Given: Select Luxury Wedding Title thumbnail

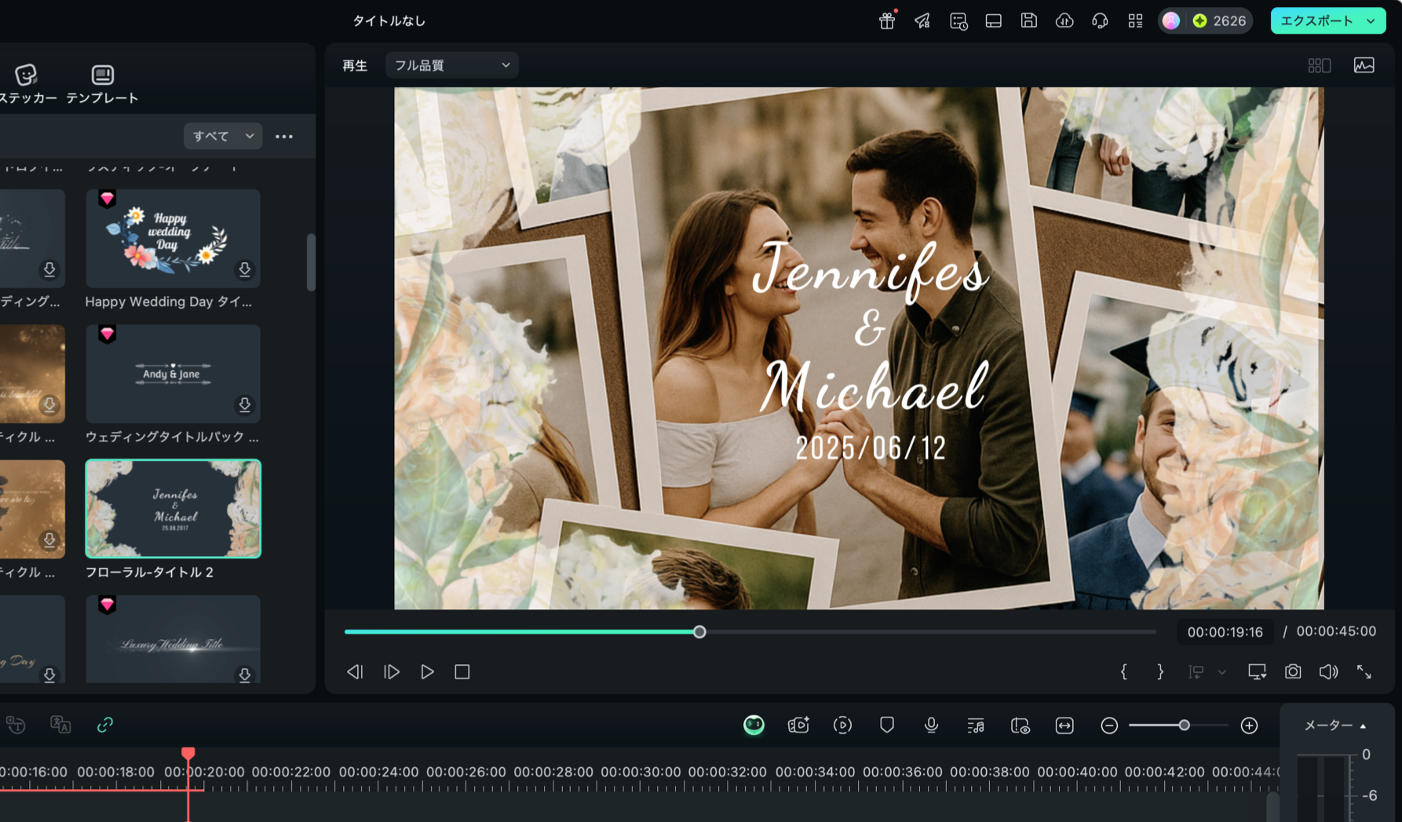Looking at the screenshot, I should [x=173, y=639].
